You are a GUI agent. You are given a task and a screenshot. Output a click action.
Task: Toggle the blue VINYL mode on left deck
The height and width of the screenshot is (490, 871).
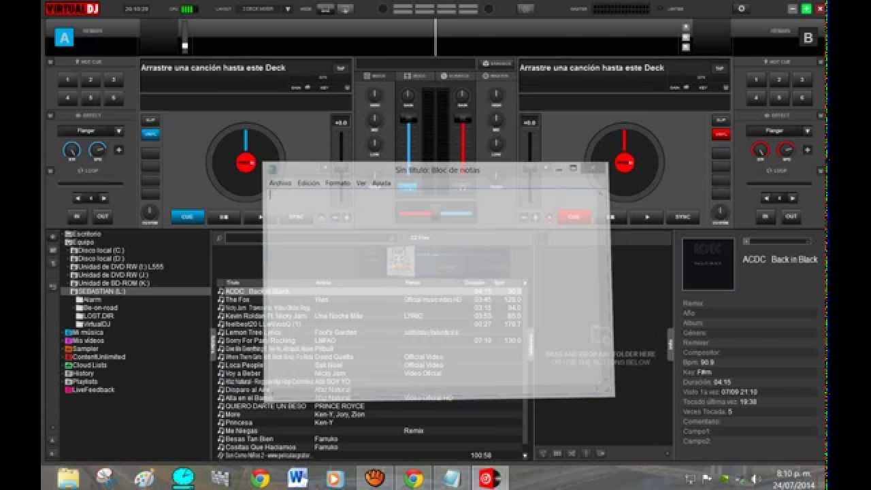tap(150, 134)
